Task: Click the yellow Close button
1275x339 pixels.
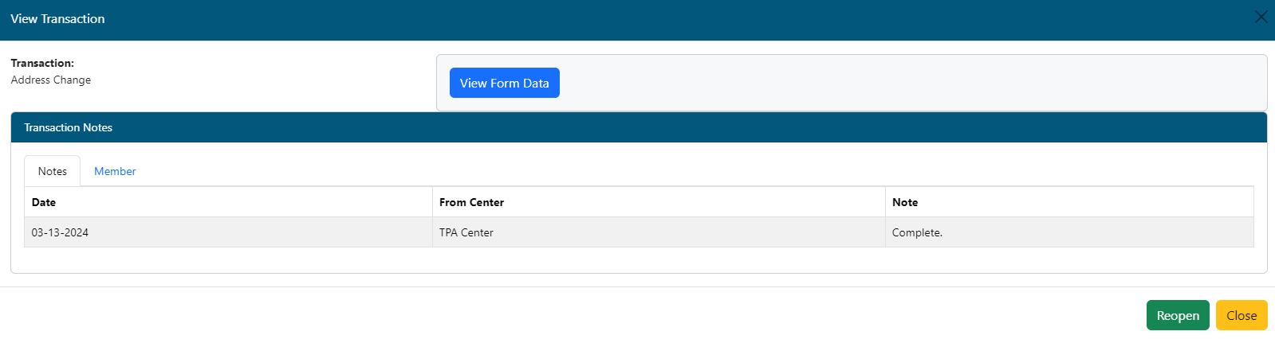Action: 1242,315
